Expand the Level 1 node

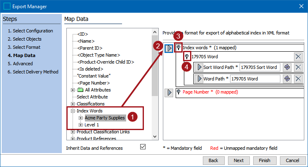click(x=81, y=125)
